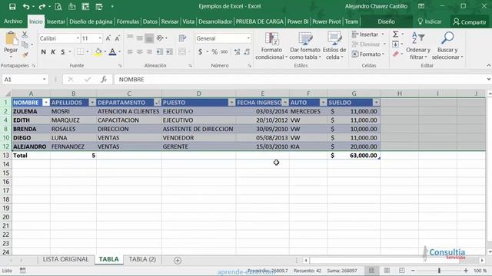Copy selection with the copy icon

(x=25, y=44)
